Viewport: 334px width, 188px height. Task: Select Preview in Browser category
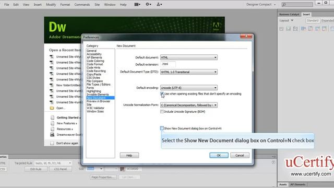click(99, 101)
